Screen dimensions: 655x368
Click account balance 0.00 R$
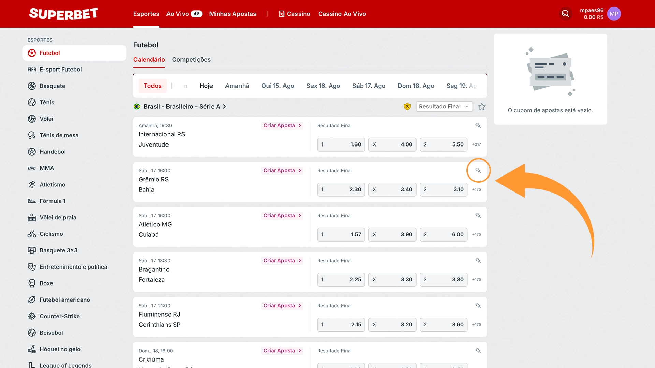594,17
